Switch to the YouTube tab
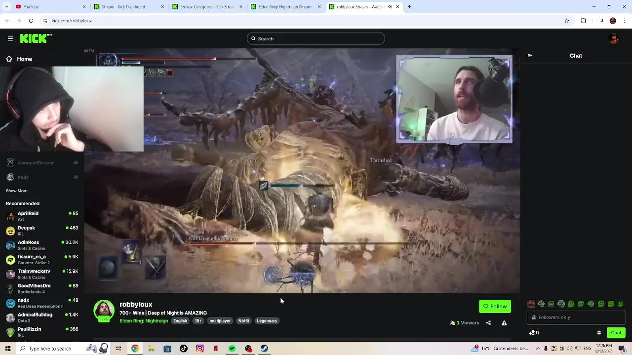This screenshot has width=632, height=355. [51, 7]
